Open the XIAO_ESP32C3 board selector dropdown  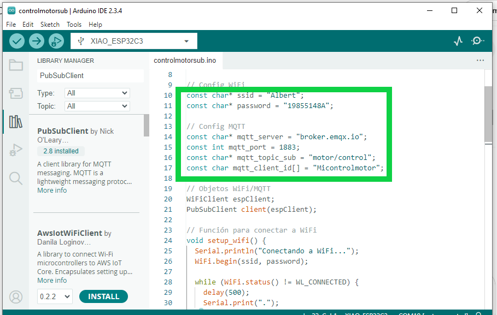click(134, 41)
